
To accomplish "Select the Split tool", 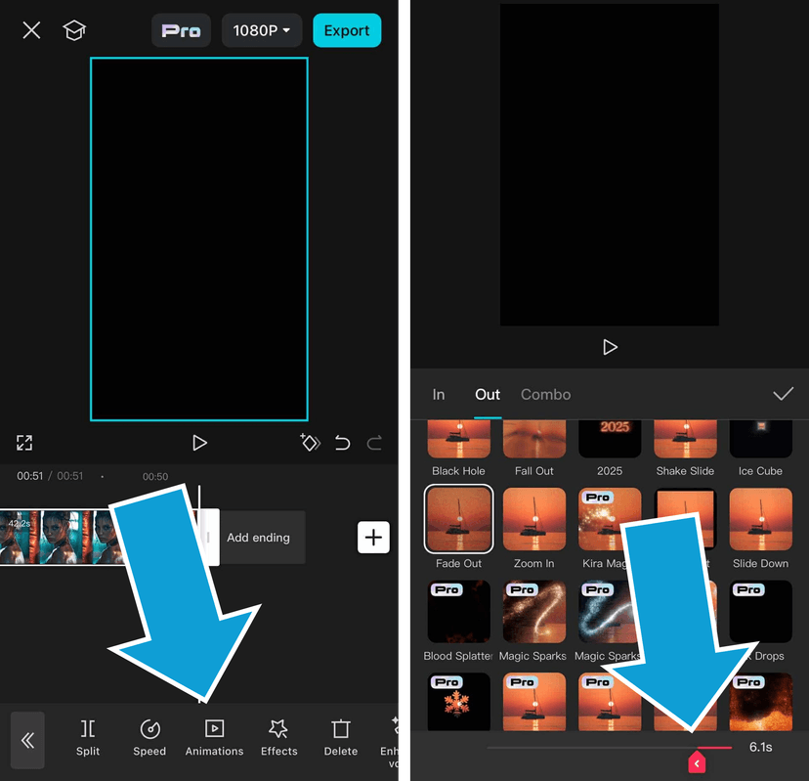I will pyautogui.click(x=87, y=737).
